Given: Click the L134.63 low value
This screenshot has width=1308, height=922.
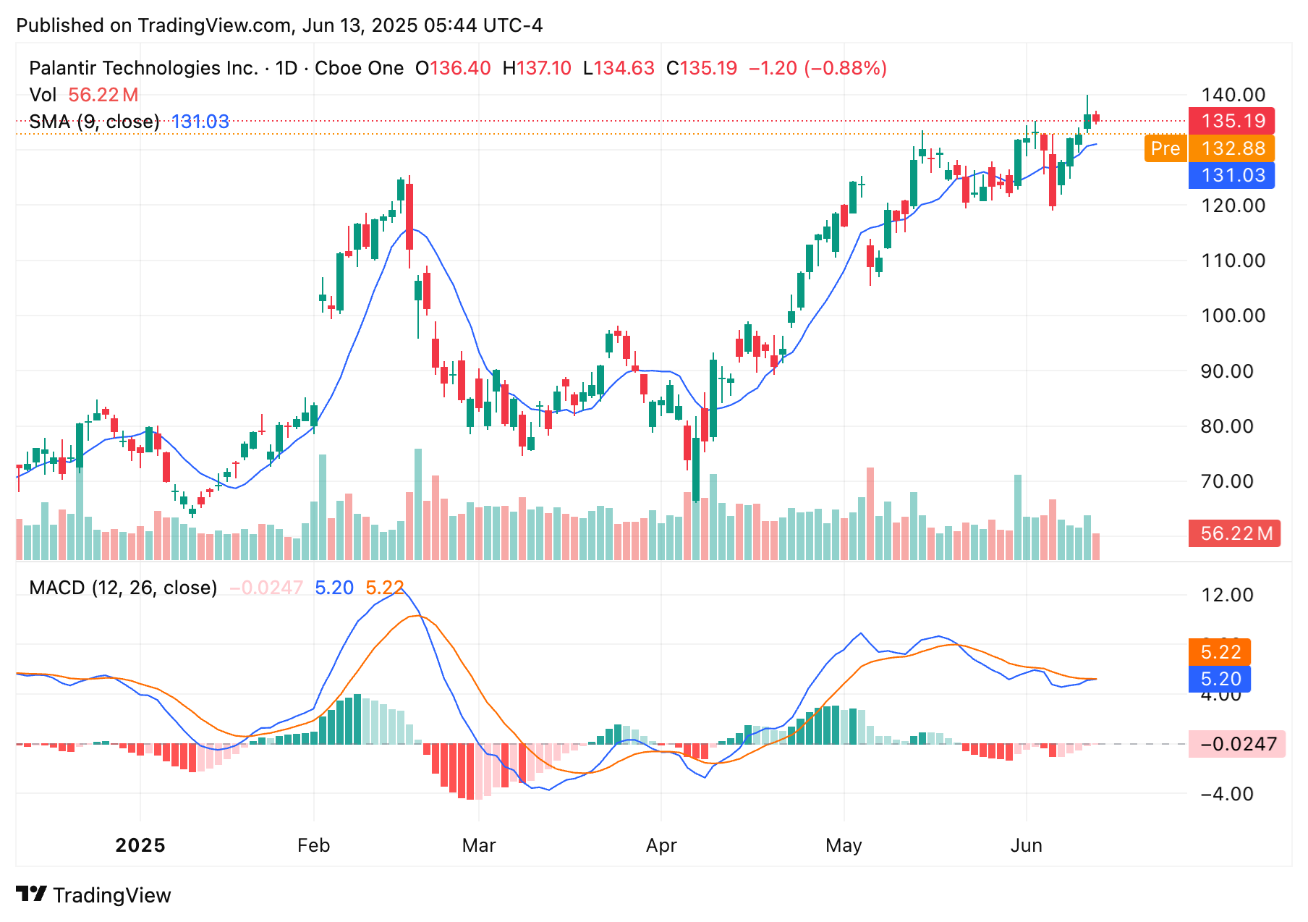Looking at the screenshot, I should (x=619, y=68).
